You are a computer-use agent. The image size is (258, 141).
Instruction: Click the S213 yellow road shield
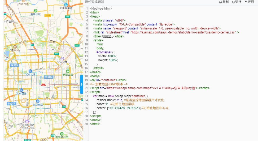point(47,15)
